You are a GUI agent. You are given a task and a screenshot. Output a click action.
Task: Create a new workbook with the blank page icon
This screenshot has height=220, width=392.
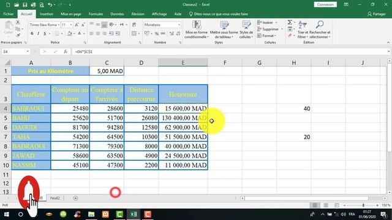coord(8,5)
